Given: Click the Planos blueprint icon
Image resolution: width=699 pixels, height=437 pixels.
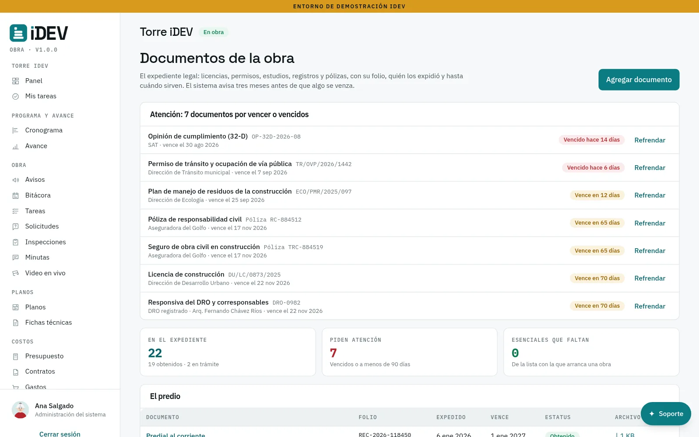Looking at the screenshot, I should tap(16, 307).
